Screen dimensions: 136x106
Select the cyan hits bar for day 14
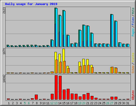(x=61, y=31)
